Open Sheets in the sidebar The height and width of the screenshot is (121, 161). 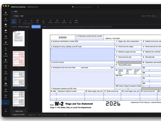6,84
